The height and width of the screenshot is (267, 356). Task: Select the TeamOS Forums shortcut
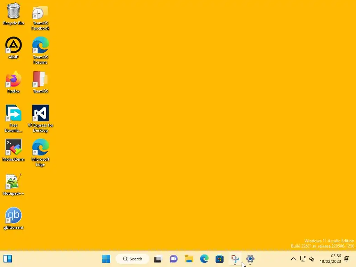[40, 51]
